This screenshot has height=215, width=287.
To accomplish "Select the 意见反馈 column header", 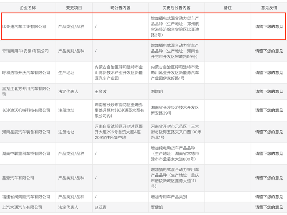I will [x=269, y=8].
